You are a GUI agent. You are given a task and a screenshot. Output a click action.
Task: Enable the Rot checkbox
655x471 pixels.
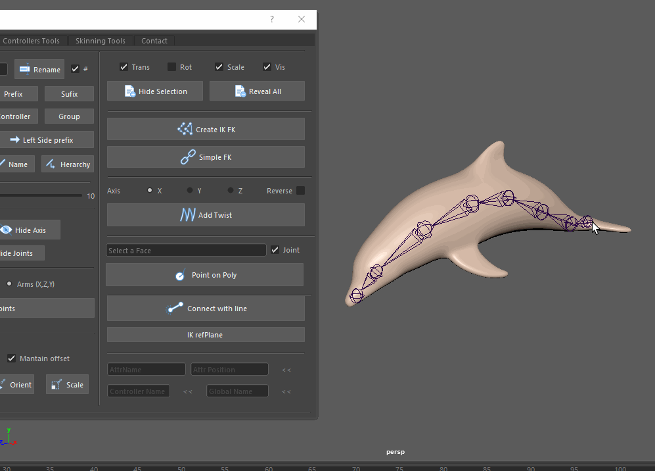pyautogui.click(x=171, y=67)
